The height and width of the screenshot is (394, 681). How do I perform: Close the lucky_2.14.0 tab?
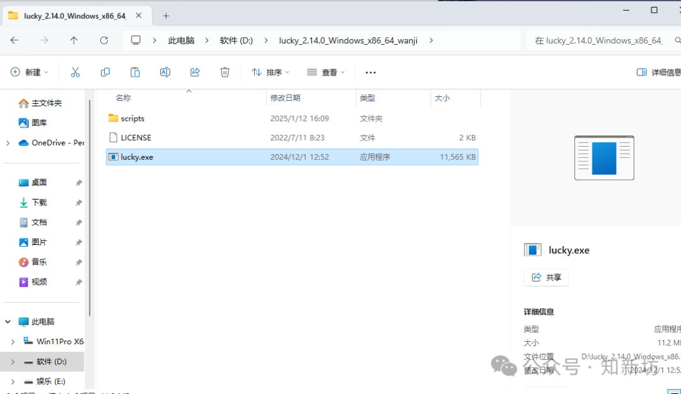tap(139, 16)
